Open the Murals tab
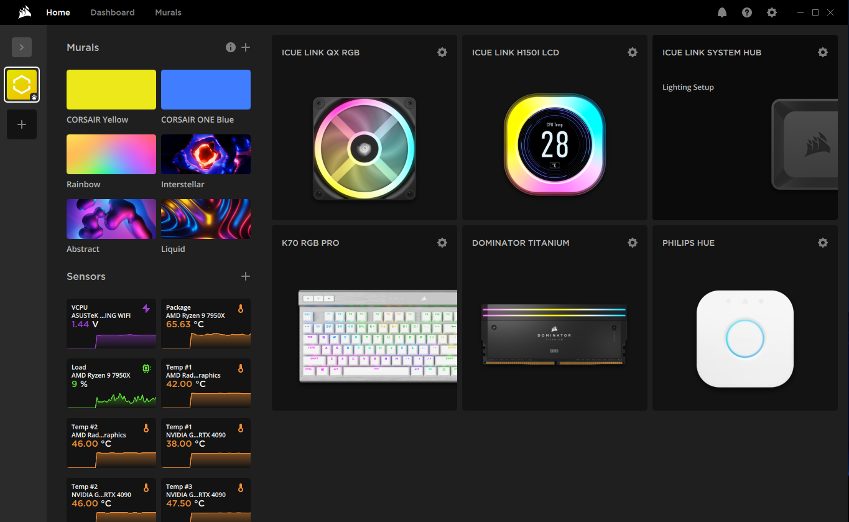This screenshot has height=522, width=849. point(168,12)
